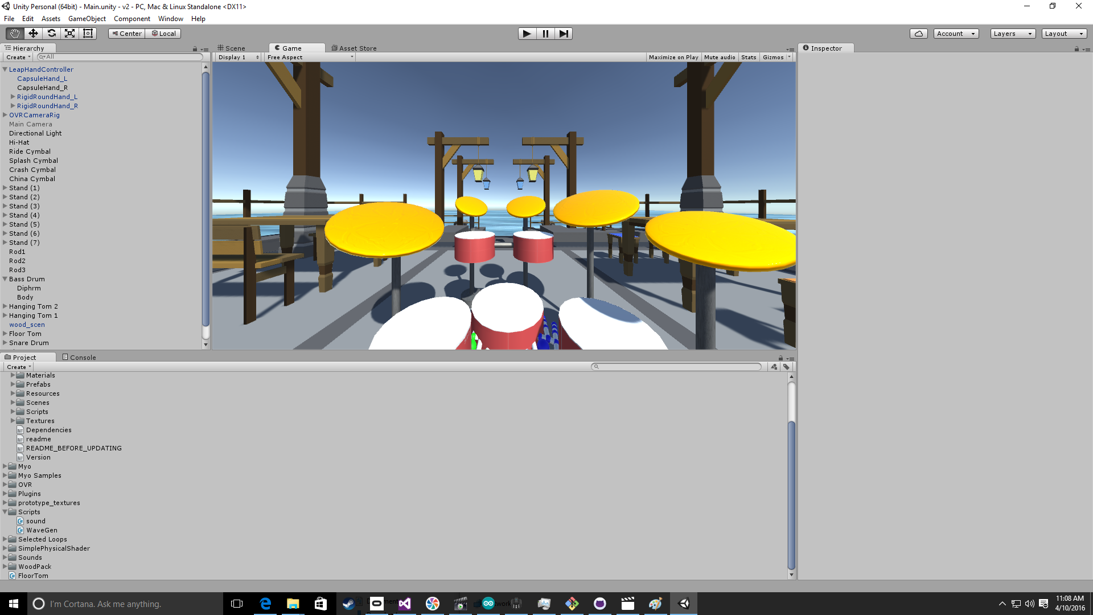Screen dimensions: 1093x615
Task: Select the Scale tool
Action: pos(69,34)
